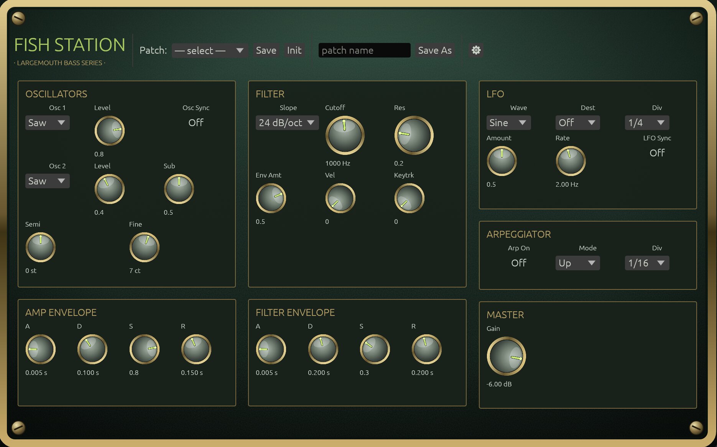Open the Patch select dropdown
717x447 pixels.
[x=209, y=50]
